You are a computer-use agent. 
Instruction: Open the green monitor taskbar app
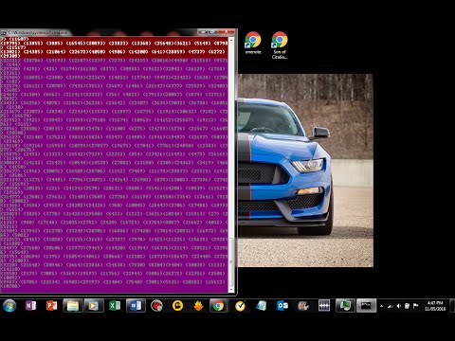coord(345,306)
